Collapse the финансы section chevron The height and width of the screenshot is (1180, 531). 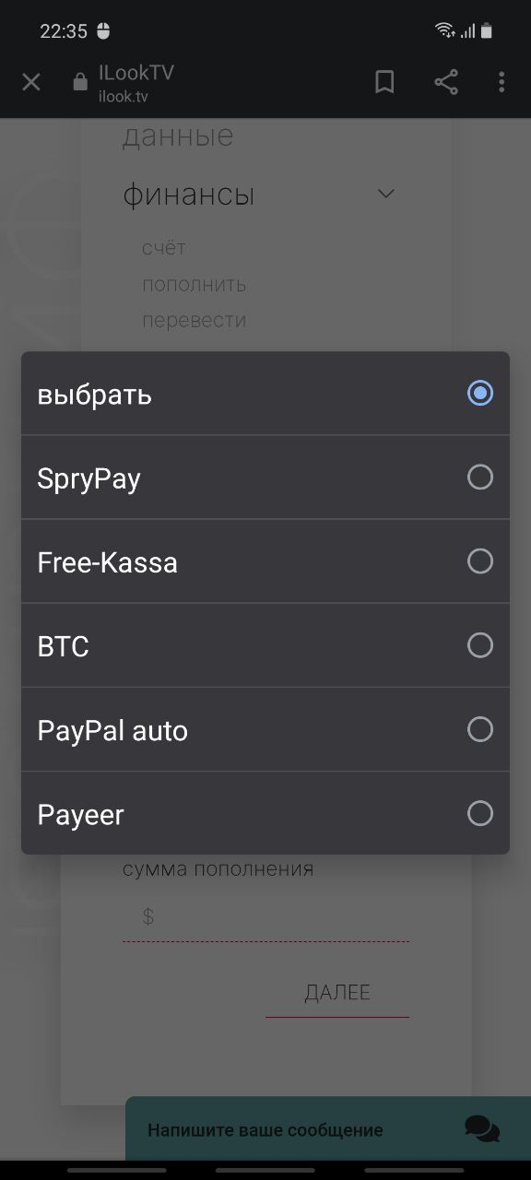pos(386,194)
